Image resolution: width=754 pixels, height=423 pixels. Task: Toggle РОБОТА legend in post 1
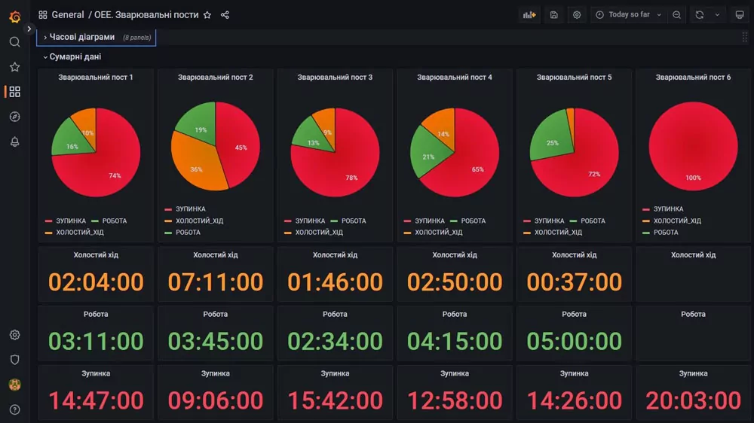(115, 221)
